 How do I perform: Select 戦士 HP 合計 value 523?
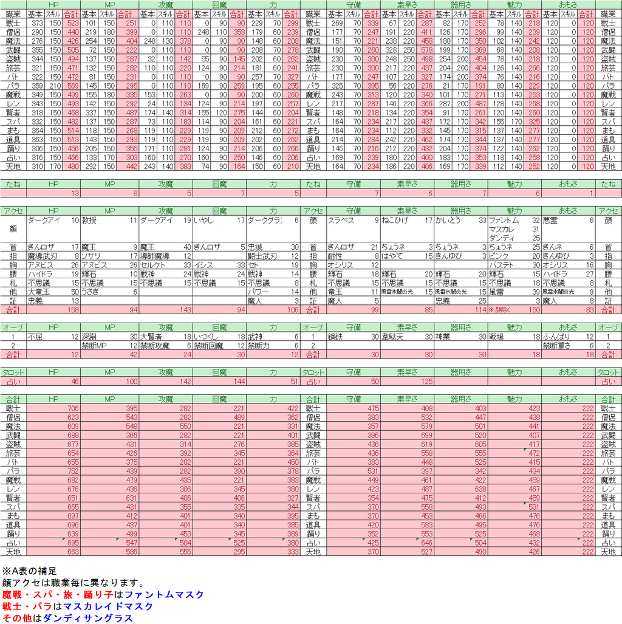71,23
